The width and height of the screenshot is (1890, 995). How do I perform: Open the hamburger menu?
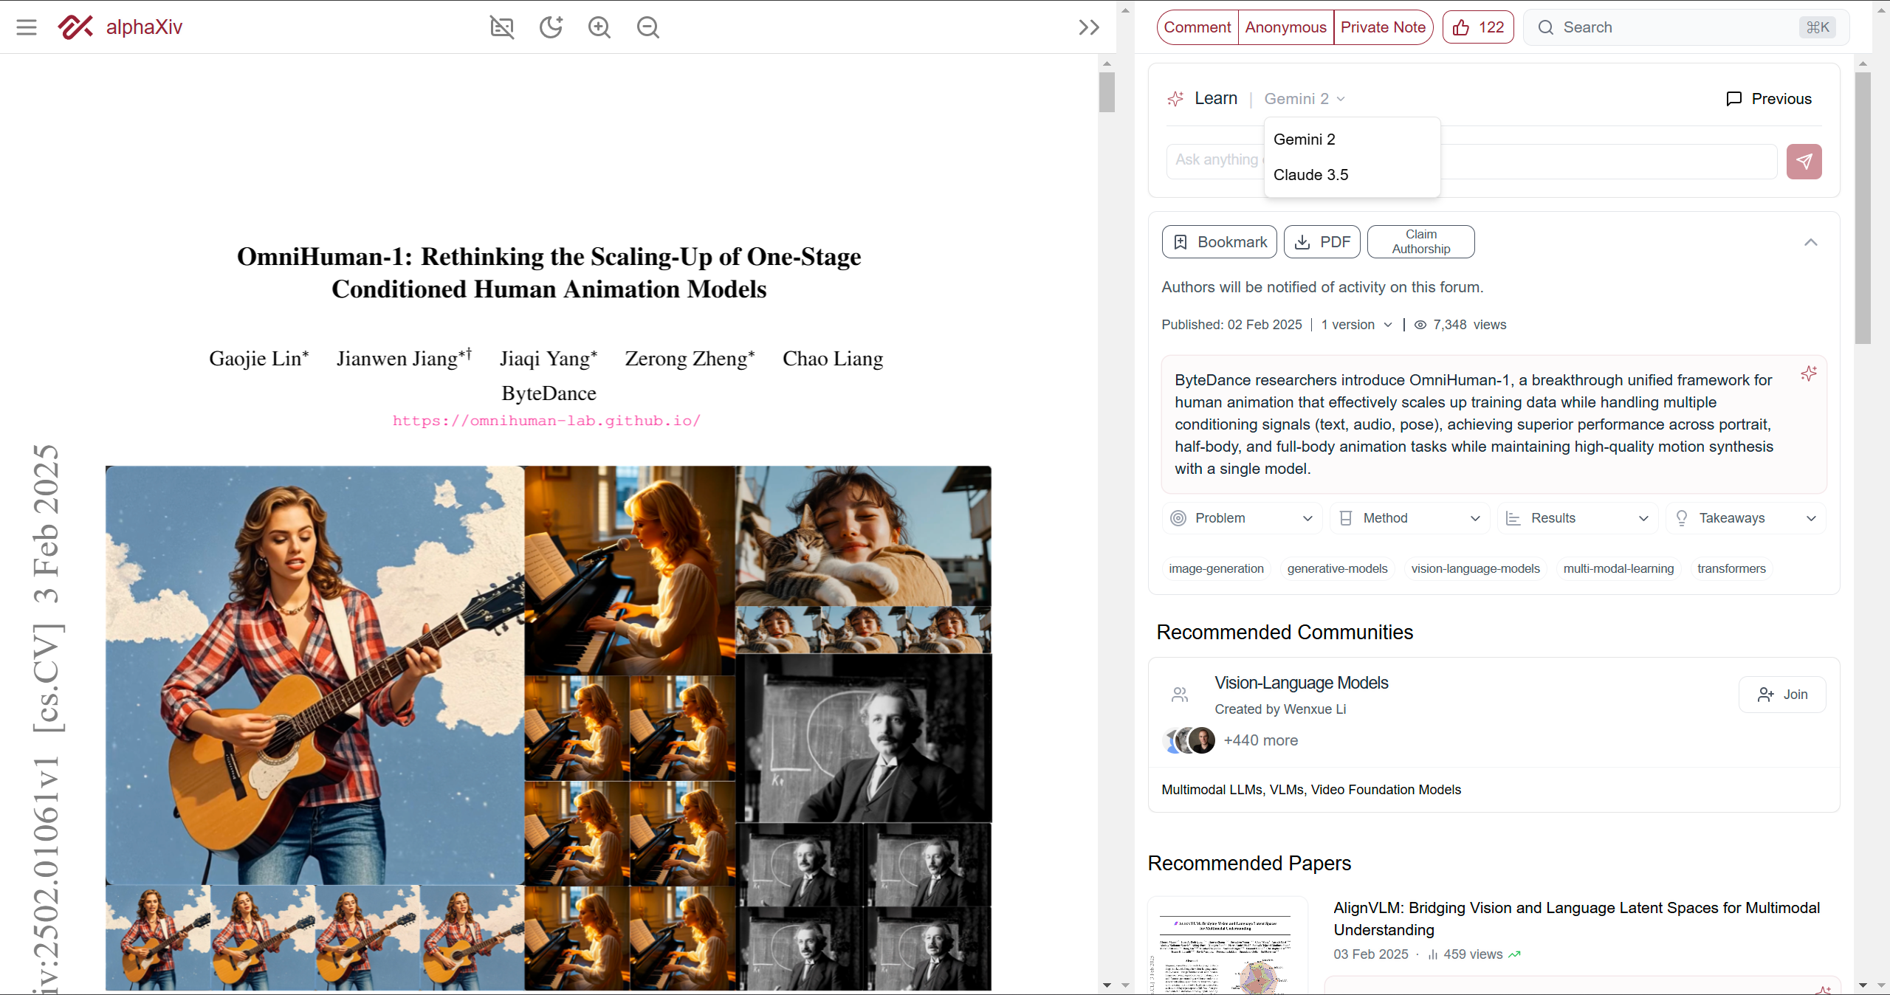(x=27, y=27)
